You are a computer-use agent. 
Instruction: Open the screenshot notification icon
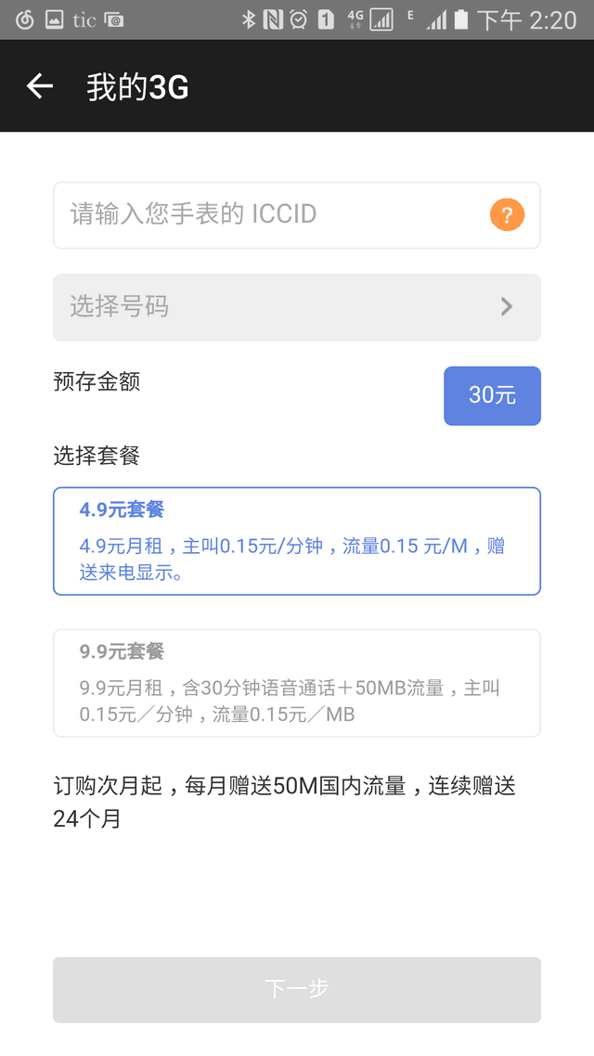(53, 18)
